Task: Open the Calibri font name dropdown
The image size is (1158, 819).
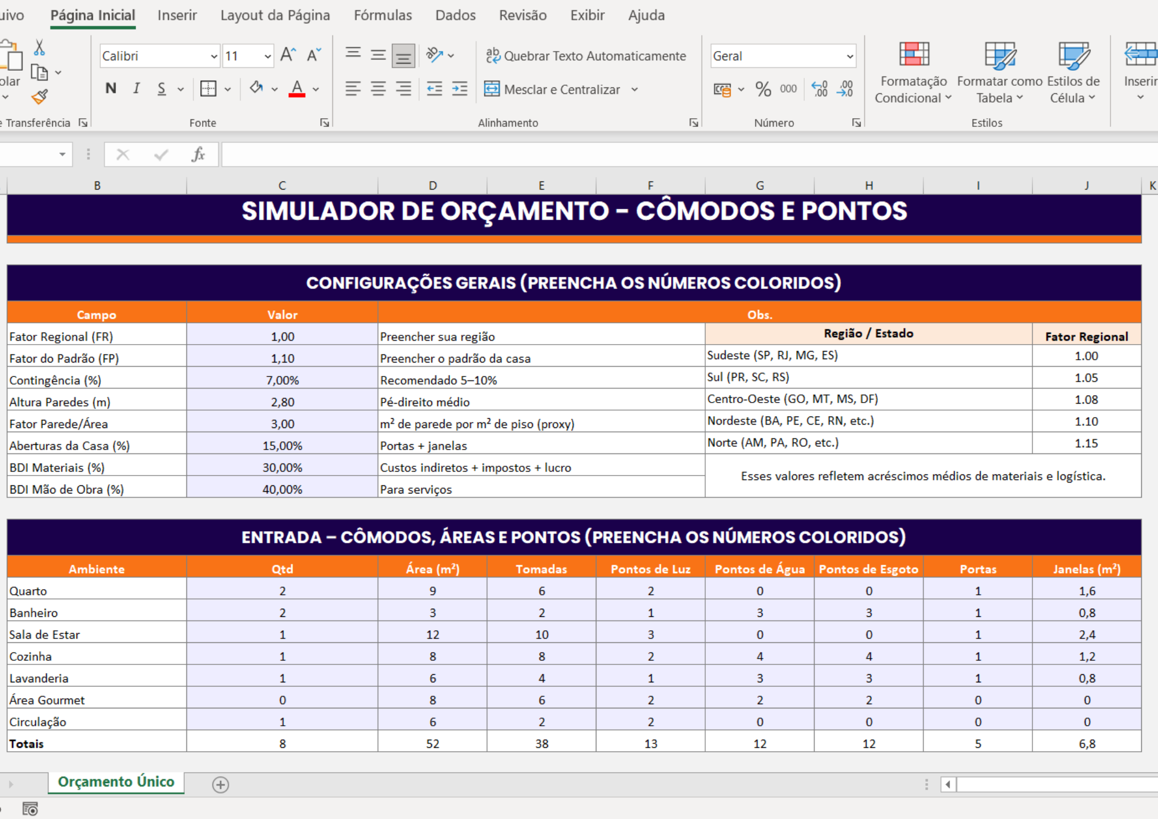Action: pyautogui.click(x=214, y=56)
